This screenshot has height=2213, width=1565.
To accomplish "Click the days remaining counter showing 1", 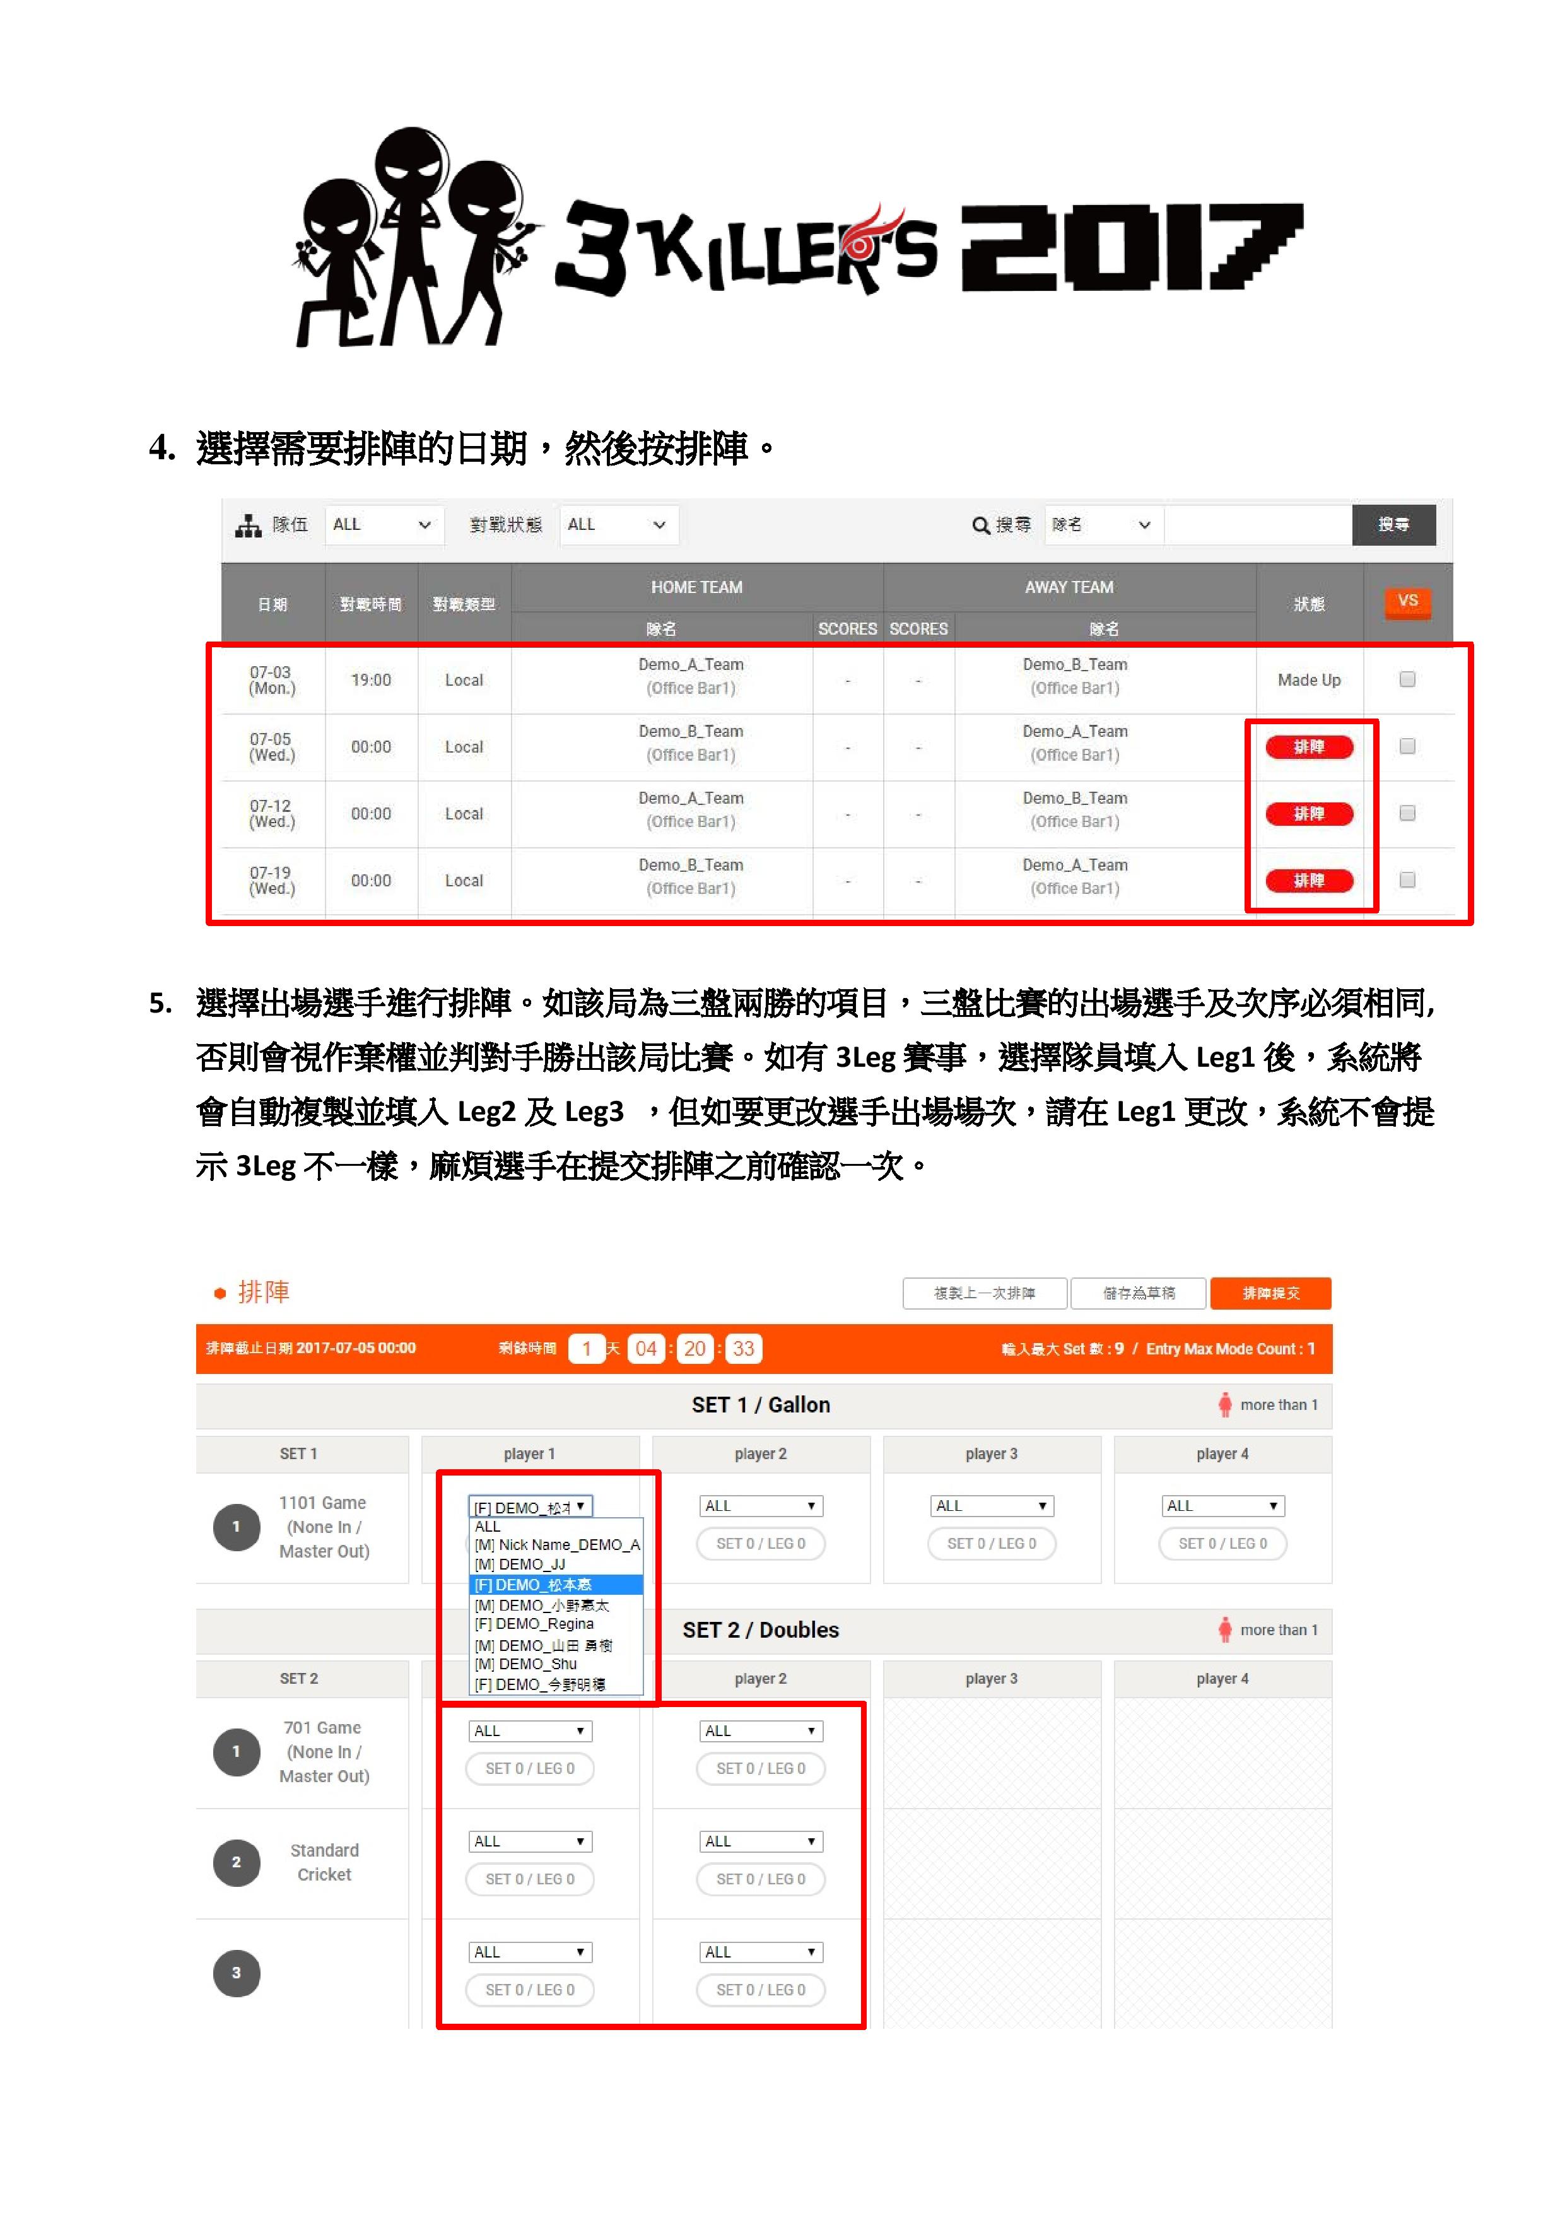I will tap(587, 1349).
